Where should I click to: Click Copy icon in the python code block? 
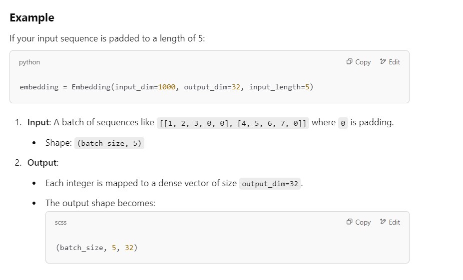tap(350, 62)
